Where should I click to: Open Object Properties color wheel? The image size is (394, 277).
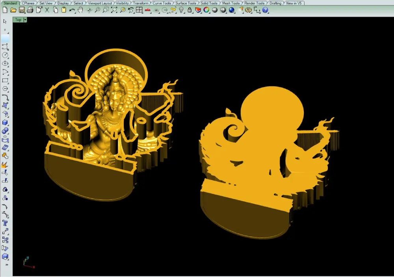coord(206,10)
